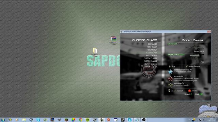Open the Windows Start menu

click(3, 120)
